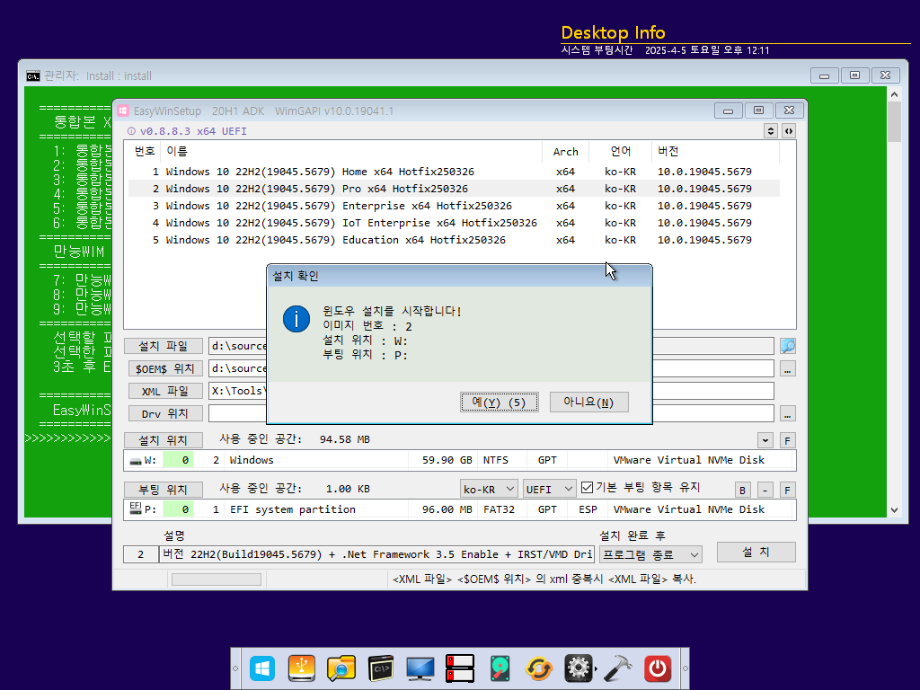Click the 버전 column header

coord(715,151)
